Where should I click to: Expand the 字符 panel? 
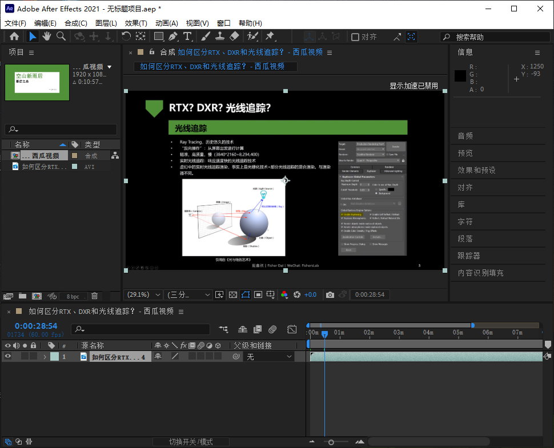click(465, 221)
